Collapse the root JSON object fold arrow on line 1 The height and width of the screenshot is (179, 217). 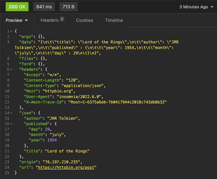click(x=11, y=31)
